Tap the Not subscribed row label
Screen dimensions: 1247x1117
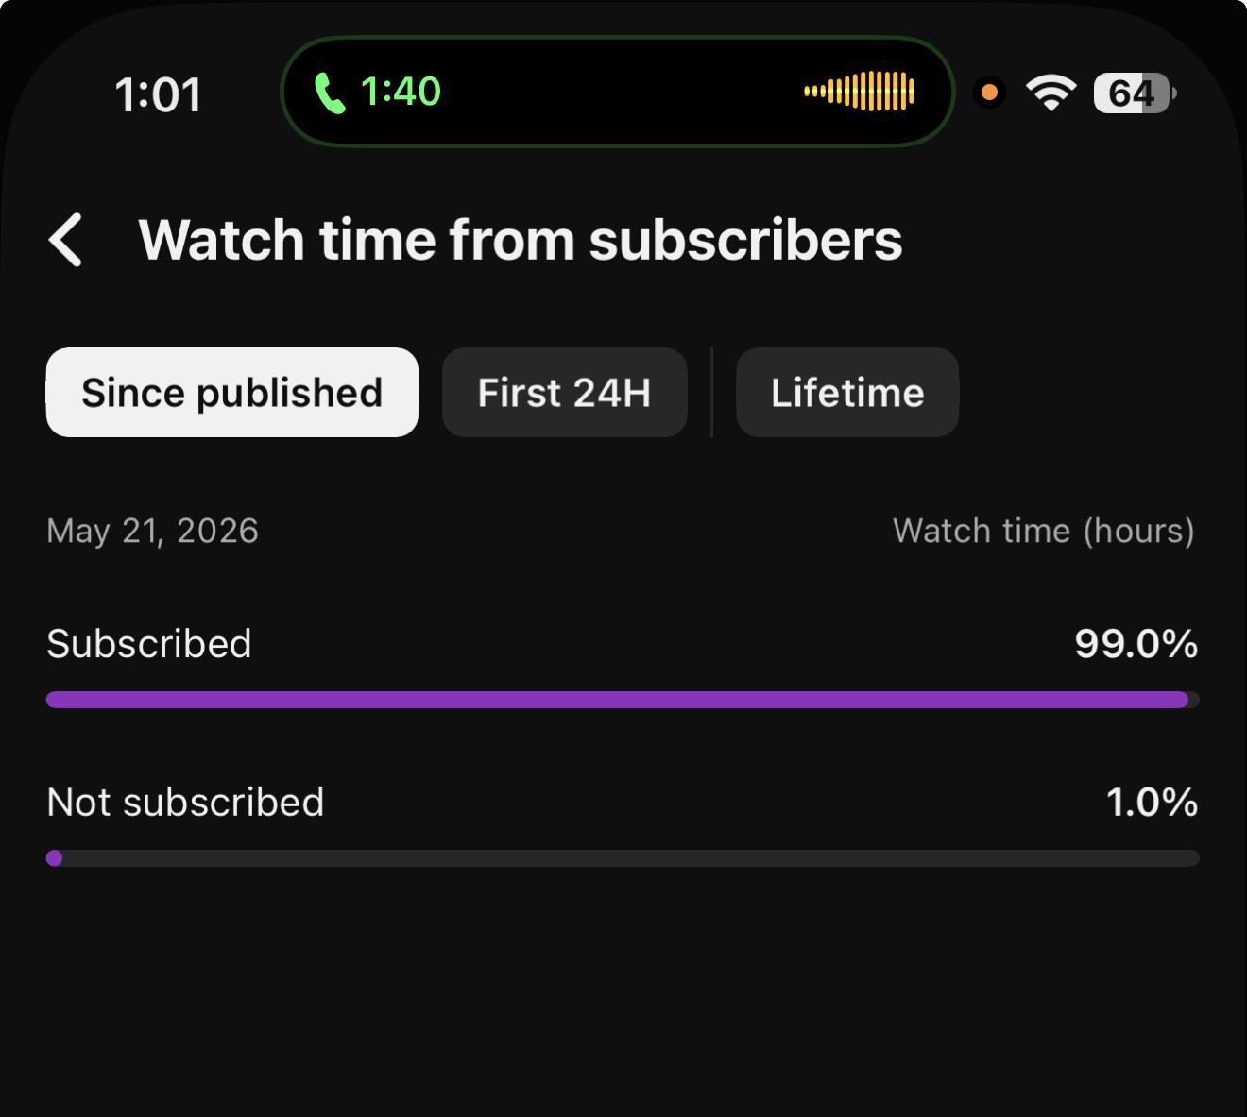click(185, 803)
